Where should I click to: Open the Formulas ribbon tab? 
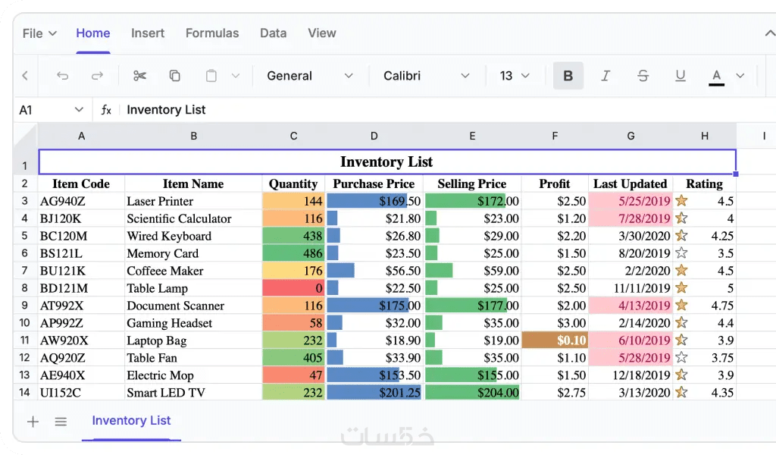[212, 33]
